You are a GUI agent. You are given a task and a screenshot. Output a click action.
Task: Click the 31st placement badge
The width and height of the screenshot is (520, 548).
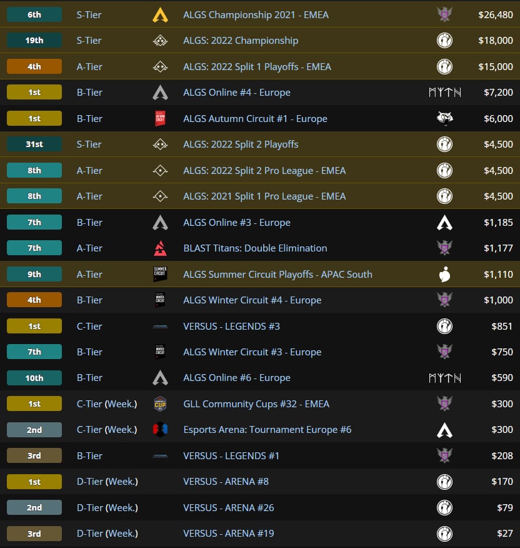34,145
